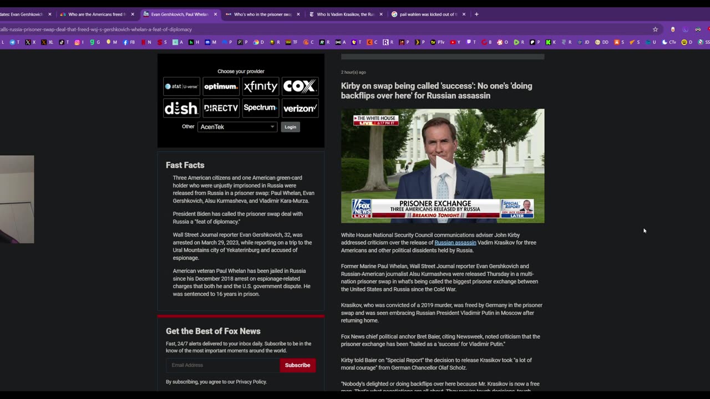Expand the Other provider dropdown showing AcenTek
This screenshot has width=710, height=399.
click(237, 127)
